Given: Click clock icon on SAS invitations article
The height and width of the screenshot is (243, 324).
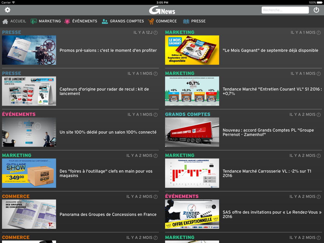Looking at the screenshot, I should coord(318,197).
